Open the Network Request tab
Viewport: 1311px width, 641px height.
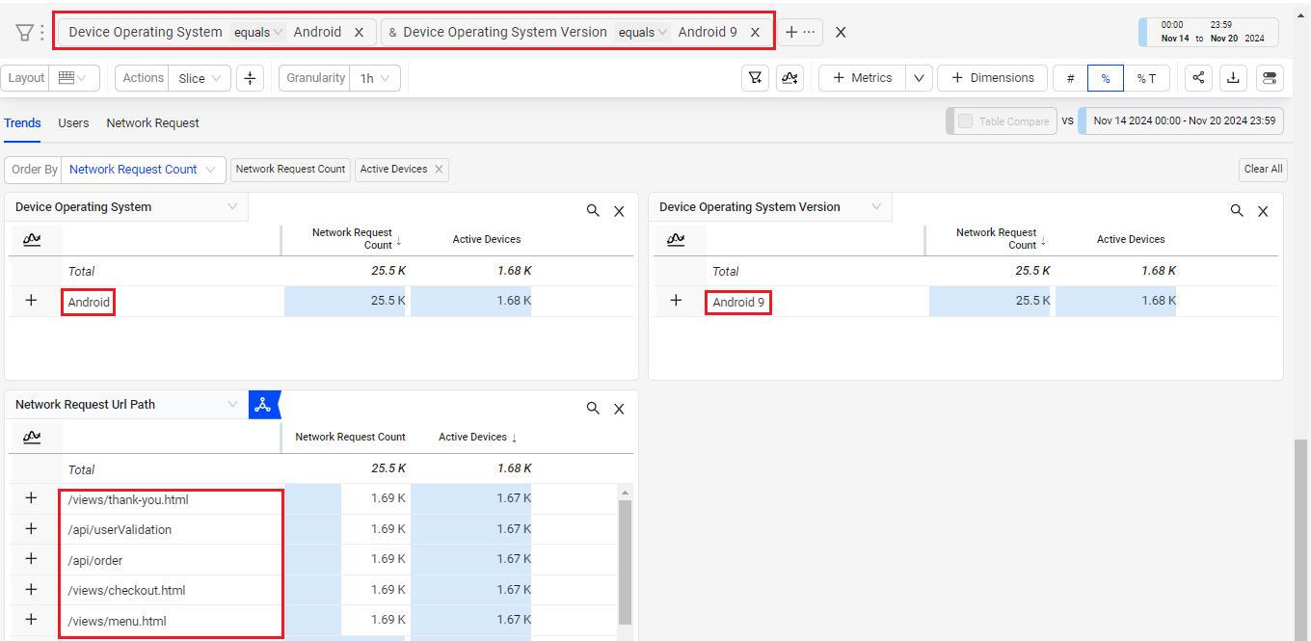tap(152, 123)
